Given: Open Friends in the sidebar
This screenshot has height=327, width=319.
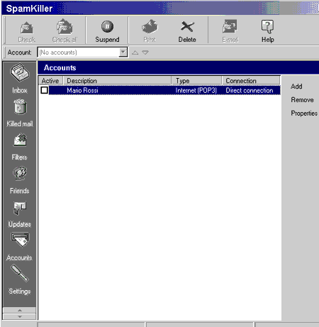Looking at the screenshot, I should [x=20, y=180].
